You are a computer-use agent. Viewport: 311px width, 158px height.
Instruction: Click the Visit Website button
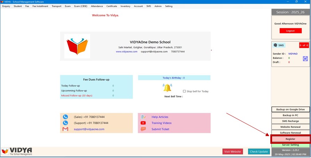click(232, 152)
